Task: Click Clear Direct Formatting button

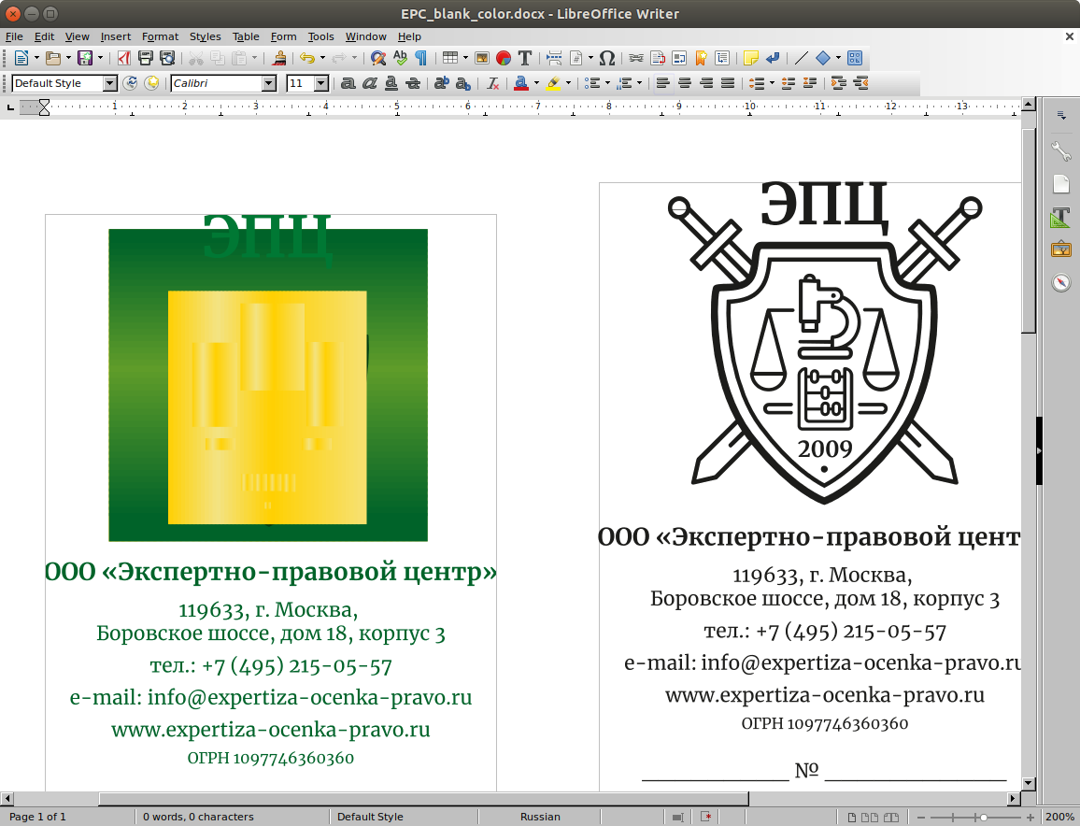Action: (x=492, y=83)
